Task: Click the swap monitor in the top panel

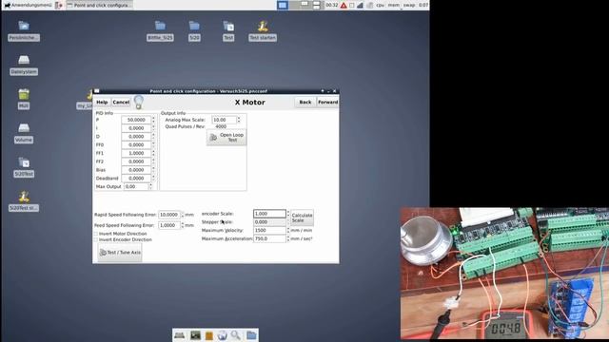Action: pos(408,5)
